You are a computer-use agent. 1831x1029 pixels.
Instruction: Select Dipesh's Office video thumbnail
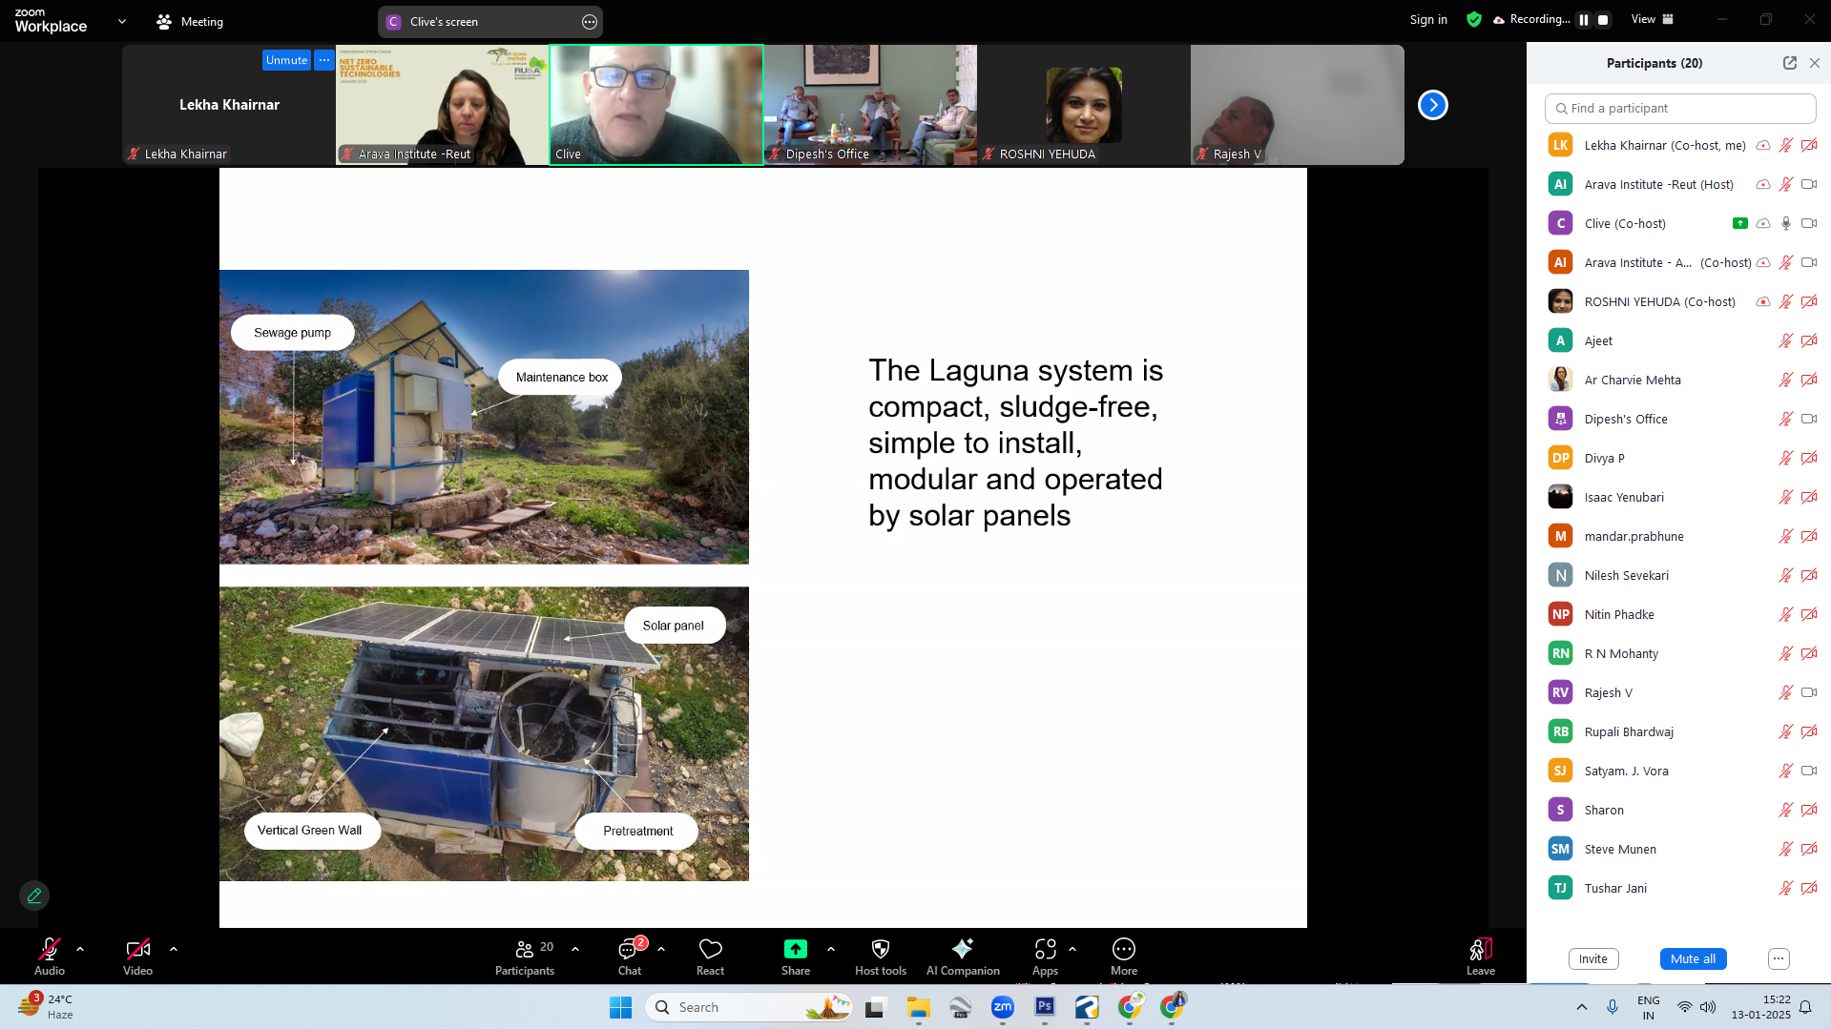tap(870, 105)
